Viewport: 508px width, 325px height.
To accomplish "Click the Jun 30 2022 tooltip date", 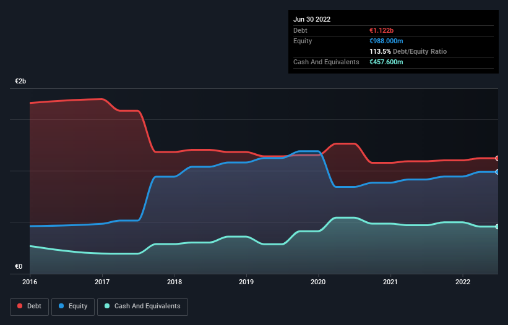I will (312, 19).
